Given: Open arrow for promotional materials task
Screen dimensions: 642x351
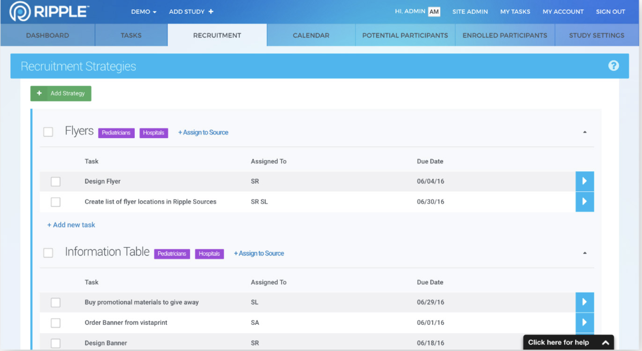Looking at the screenshot, I should point(584,302).
